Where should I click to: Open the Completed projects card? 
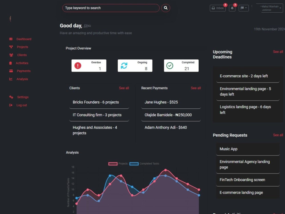181,66
